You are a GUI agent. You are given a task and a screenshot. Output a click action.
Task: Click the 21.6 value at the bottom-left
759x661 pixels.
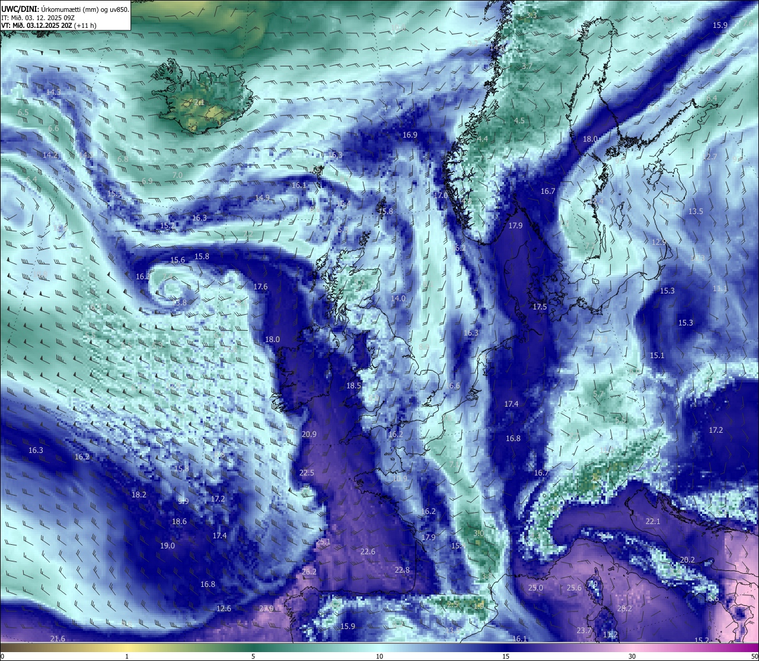tap(58, 638)
